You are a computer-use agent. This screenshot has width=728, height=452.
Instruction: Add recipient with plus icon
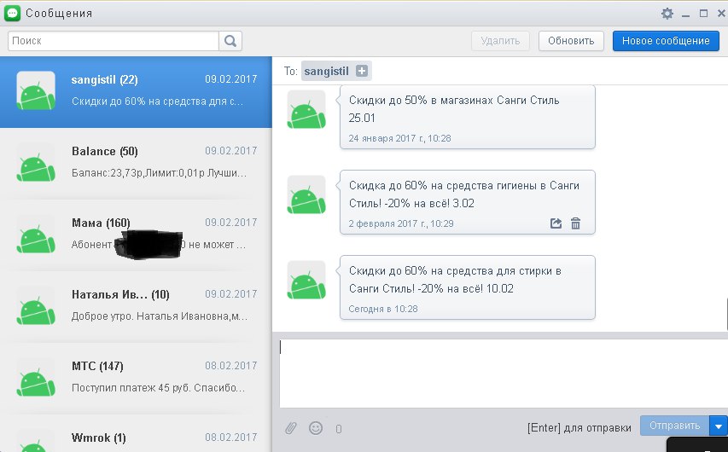pos(361,71)
